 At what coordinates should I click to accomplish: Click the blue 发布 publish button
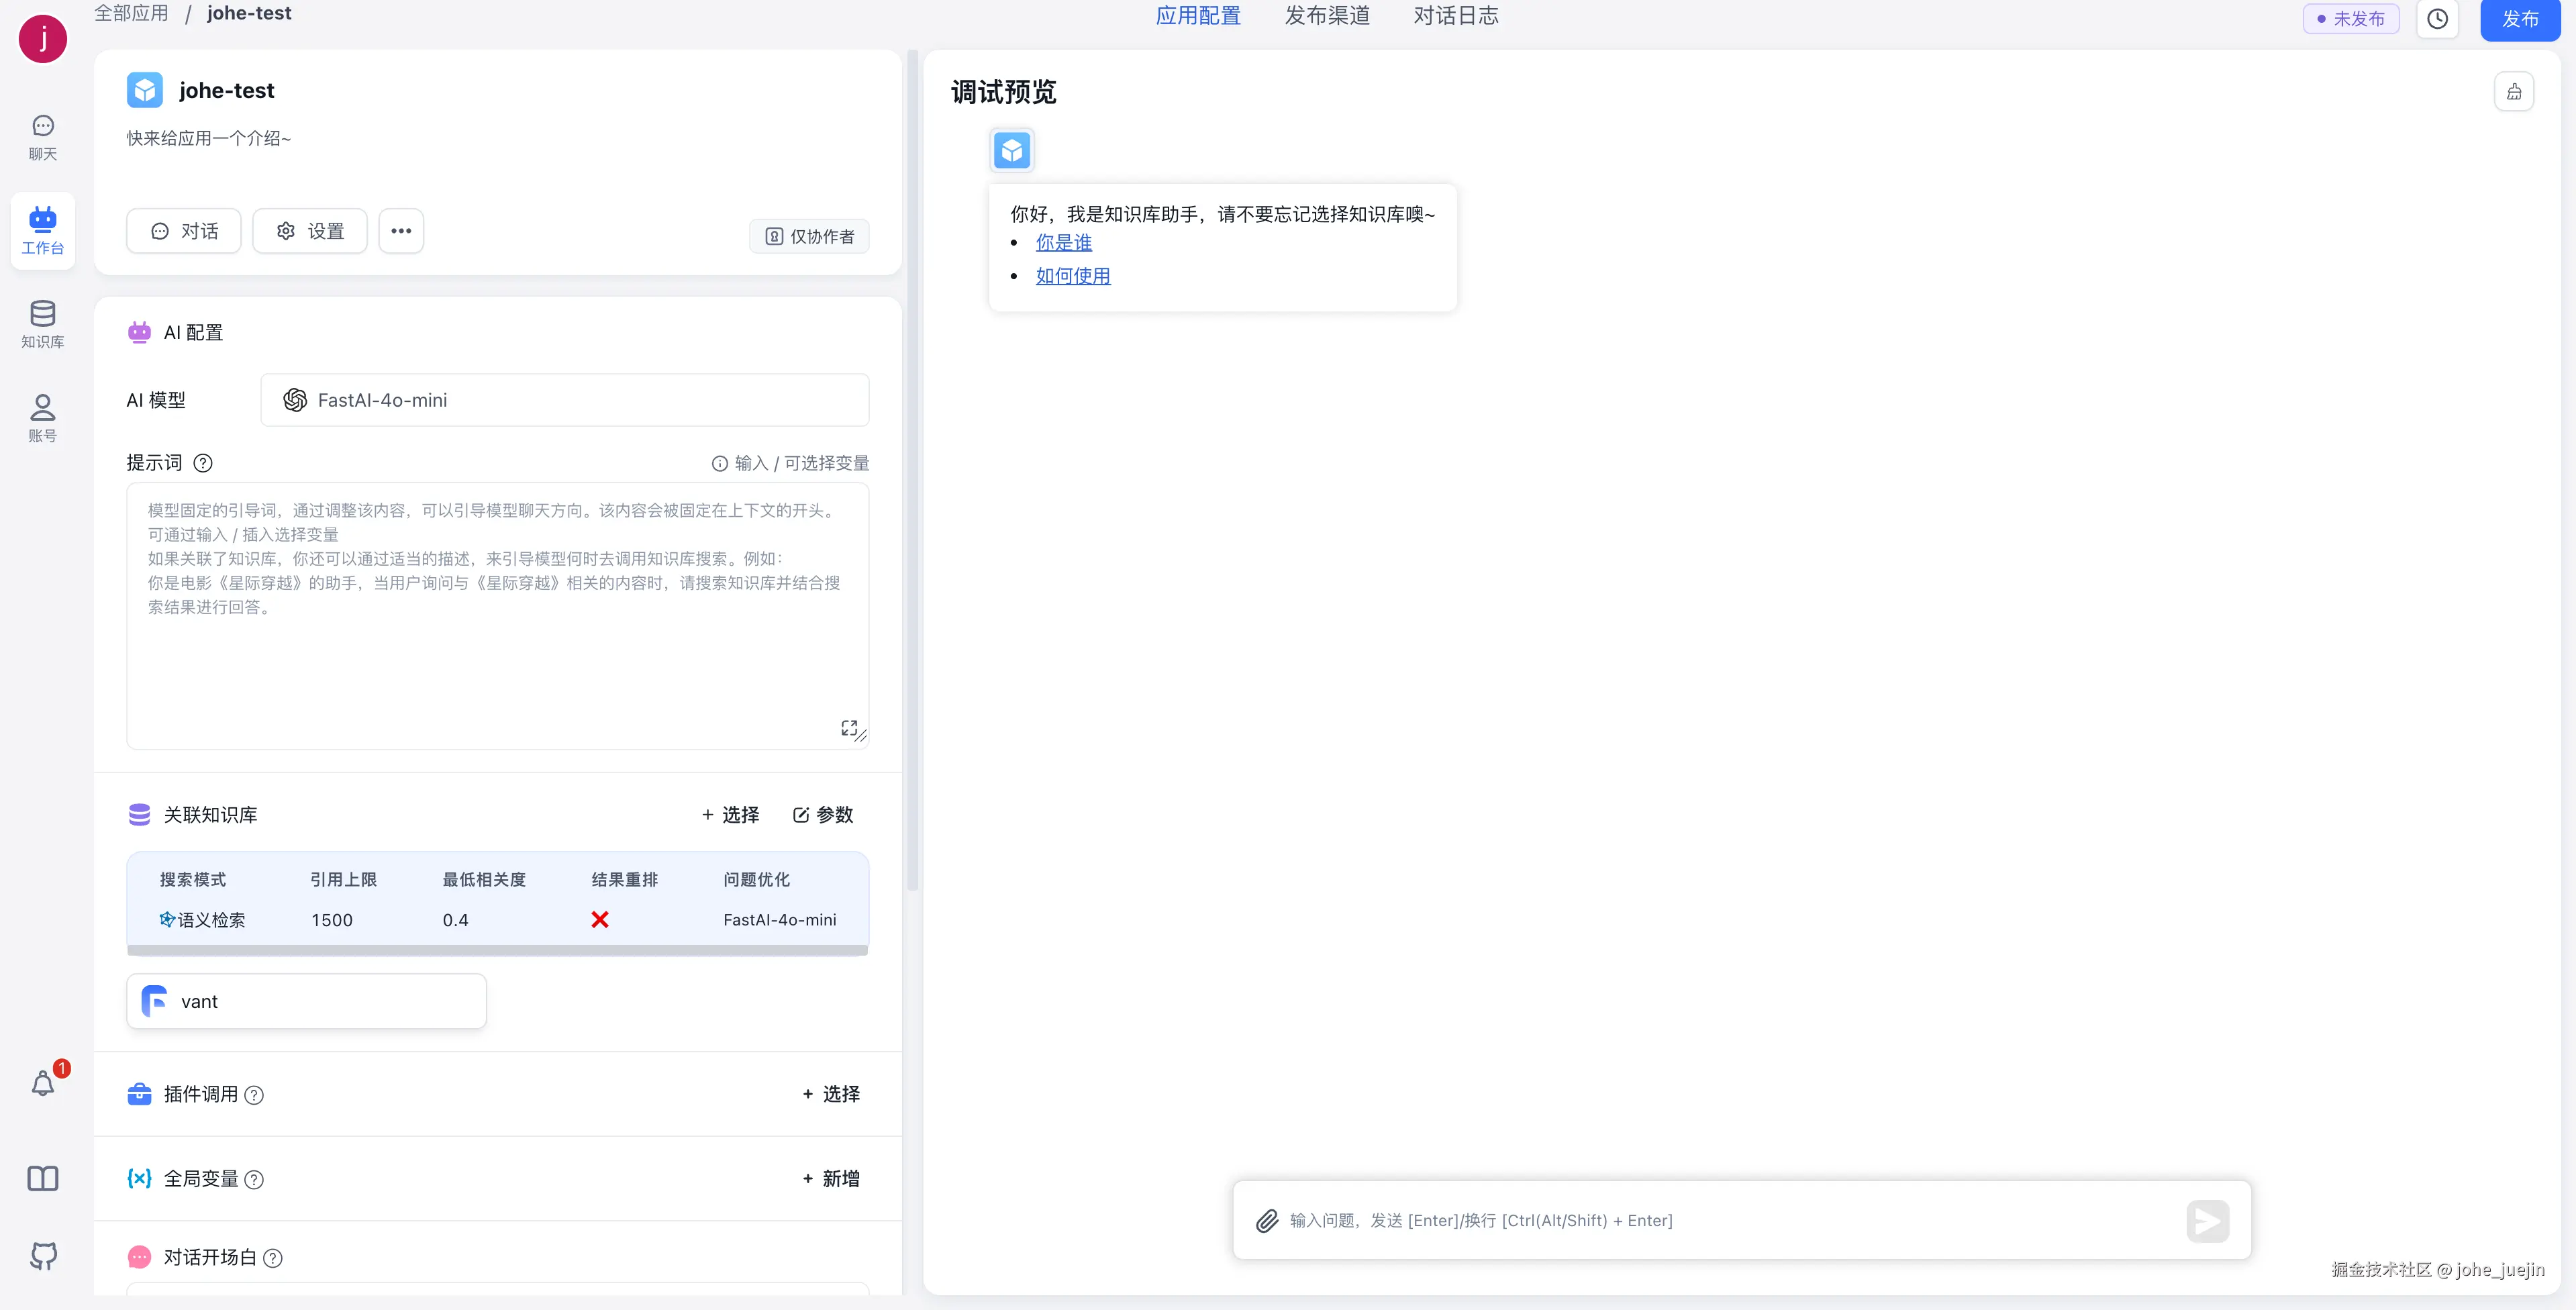click(x=2521, y=18)
